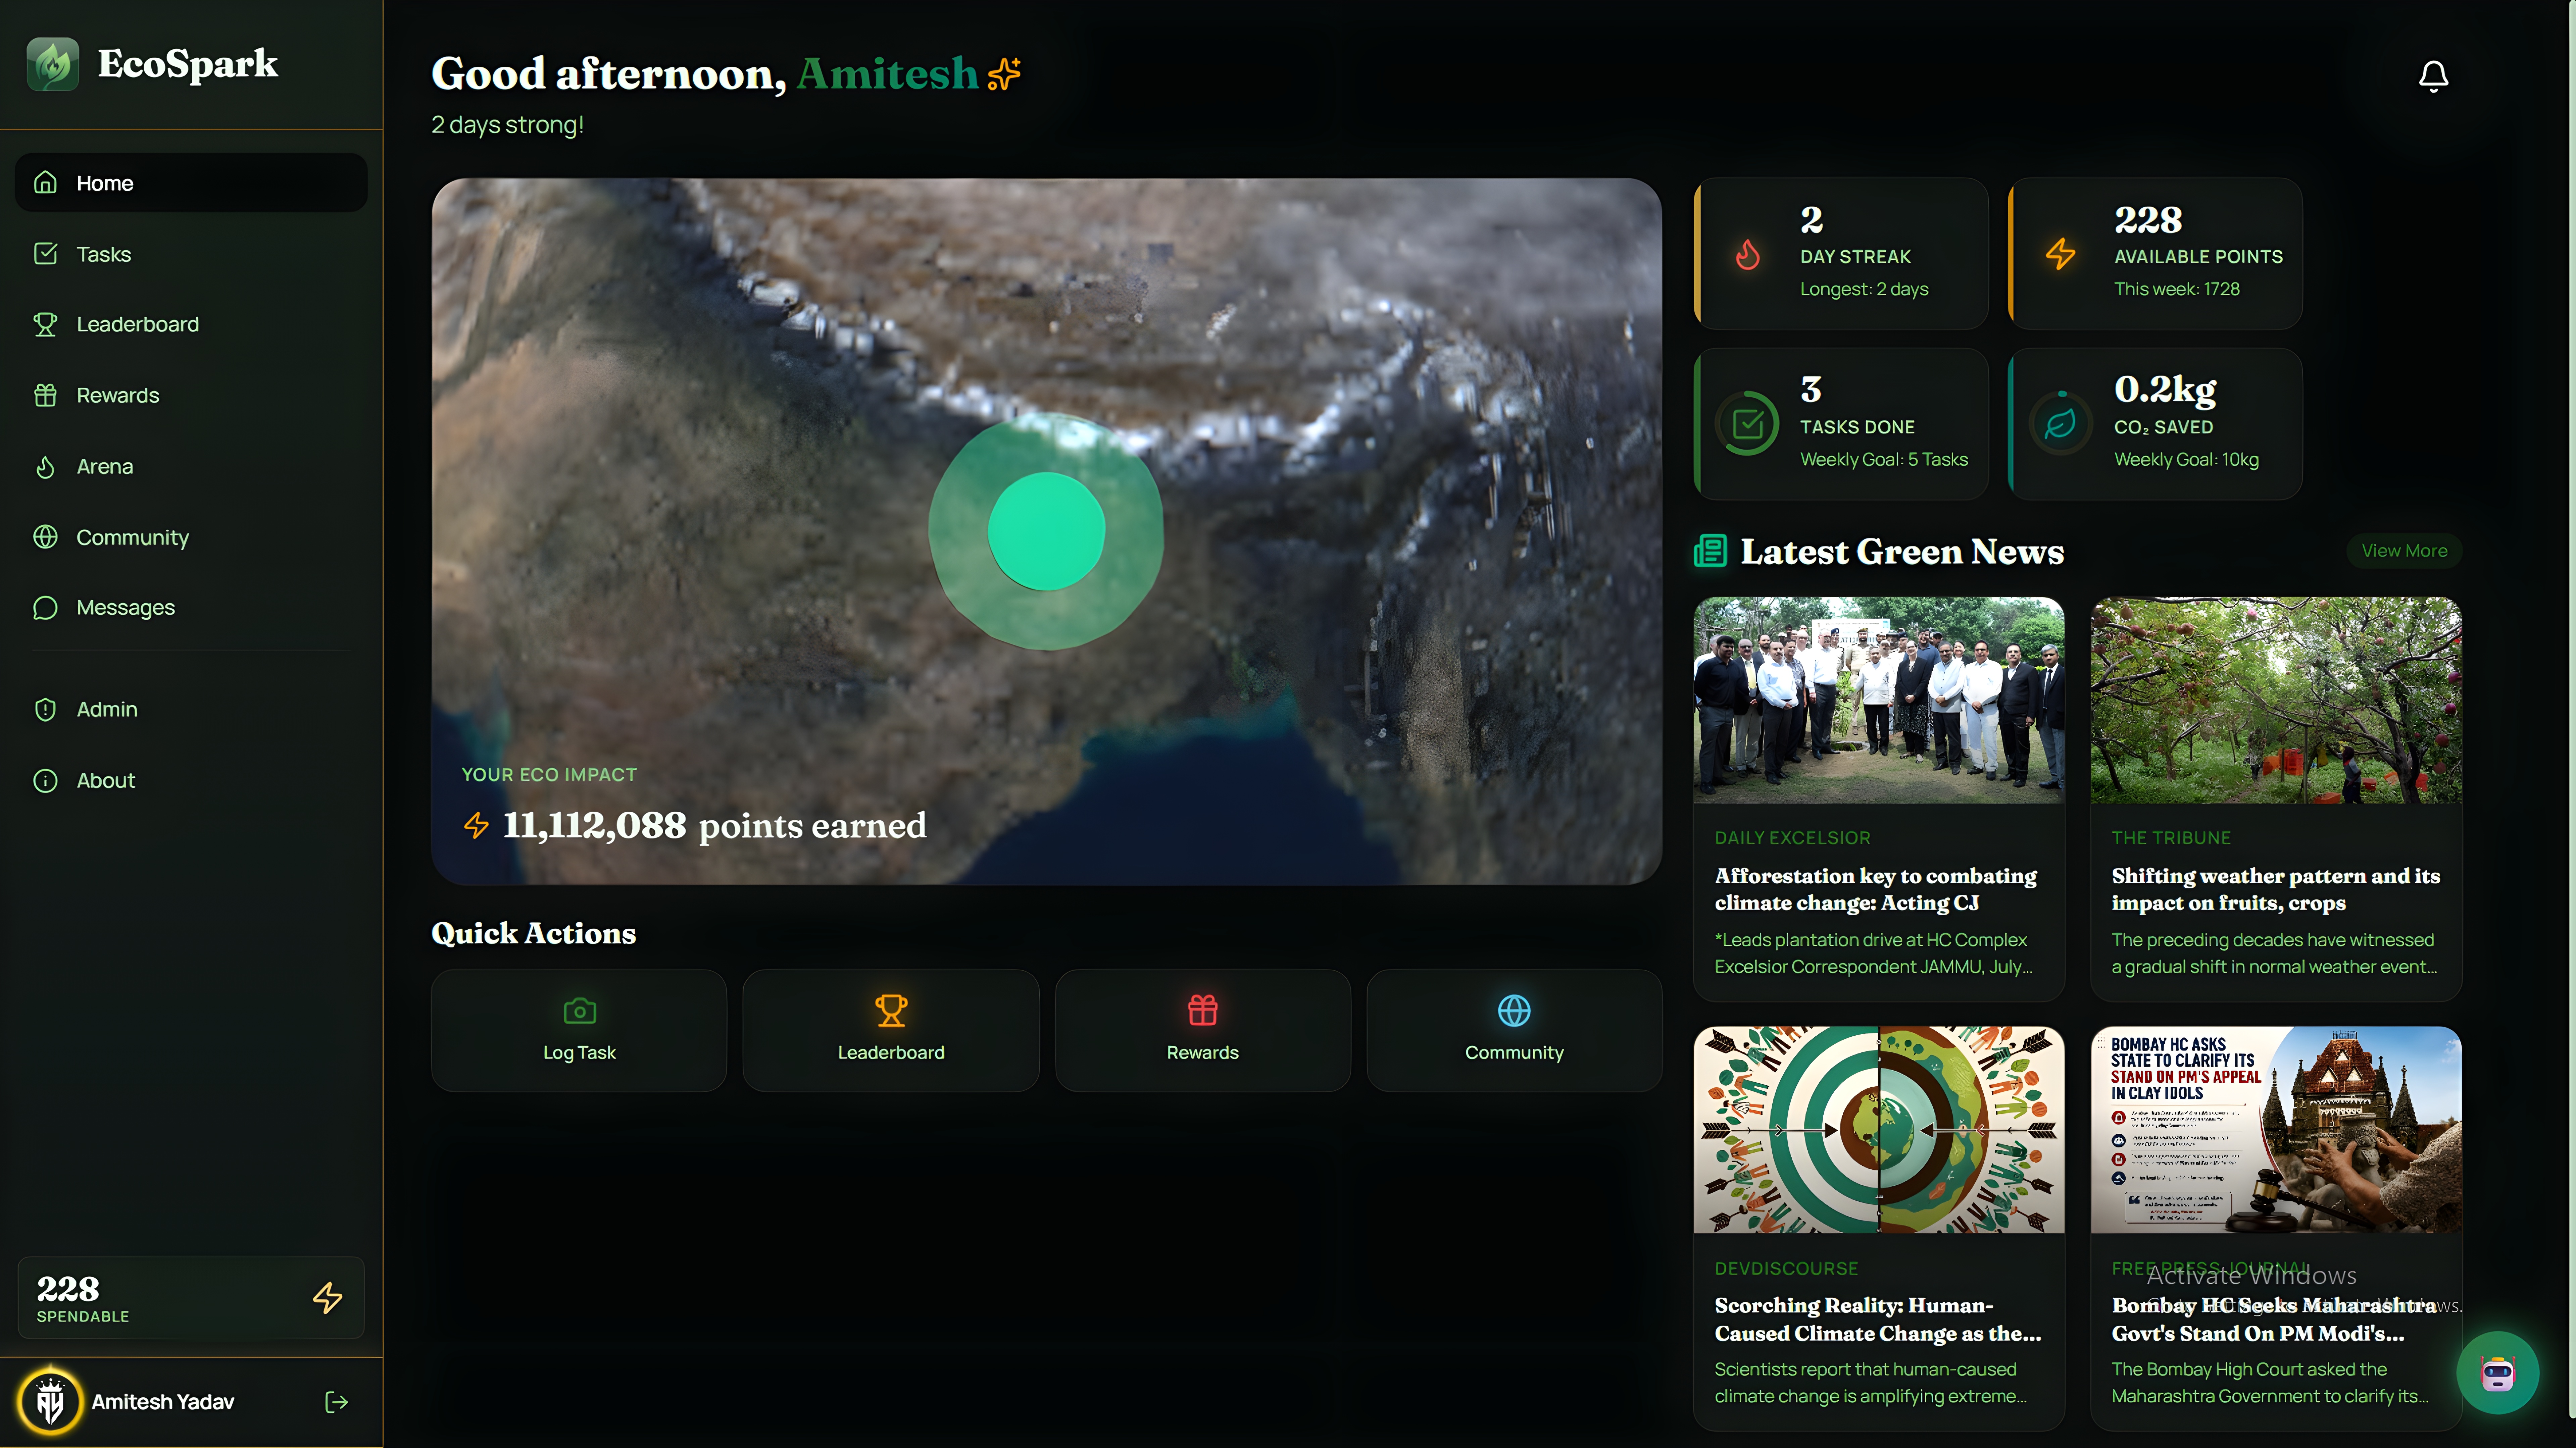This screenshot has width=2576, height=1448.
Task: Click the globe icon in Quick Actions Community
Action: (x=1514, y=1011)
